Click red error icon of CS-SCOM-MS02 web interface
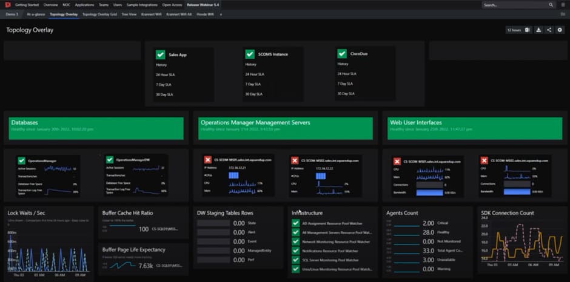 485,160
